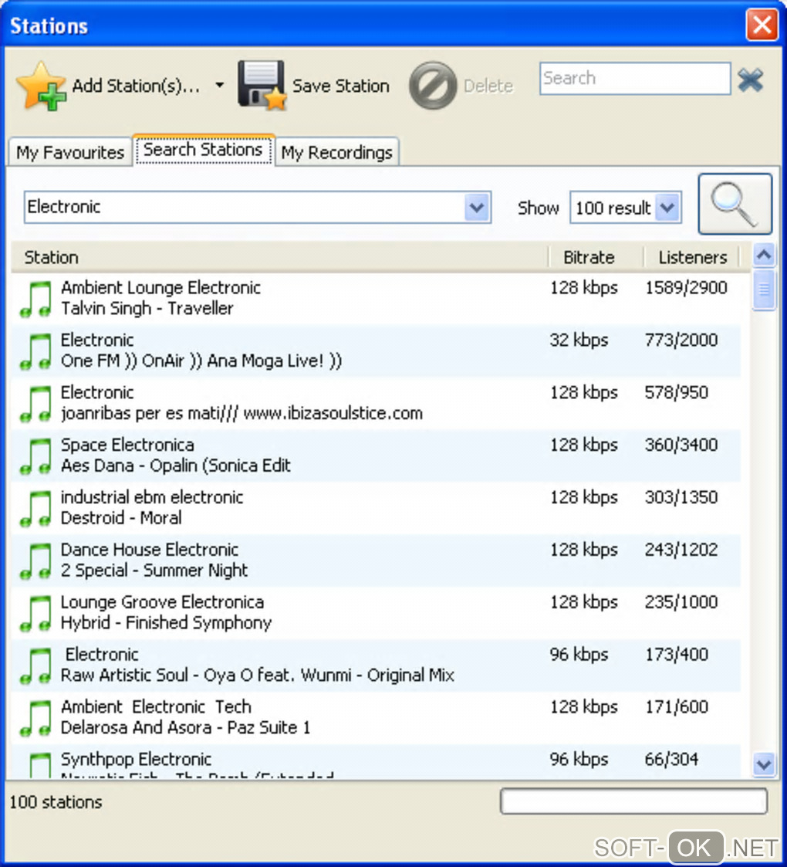
Task: Open the Add Station(s) dropdown arrow
Action: pos(219,85)
